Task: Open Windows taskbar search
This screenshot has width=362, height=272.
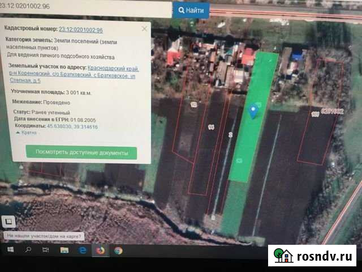Action: tap(27, 249)
